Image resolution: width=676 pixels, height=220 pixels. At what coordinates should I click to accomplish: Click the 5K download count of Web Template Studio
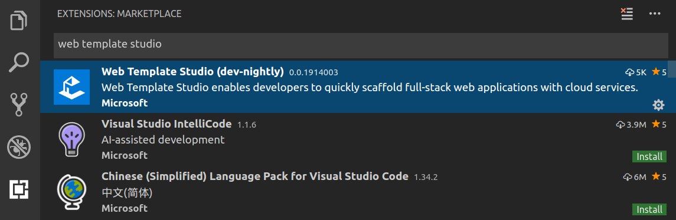click(636, 72)
